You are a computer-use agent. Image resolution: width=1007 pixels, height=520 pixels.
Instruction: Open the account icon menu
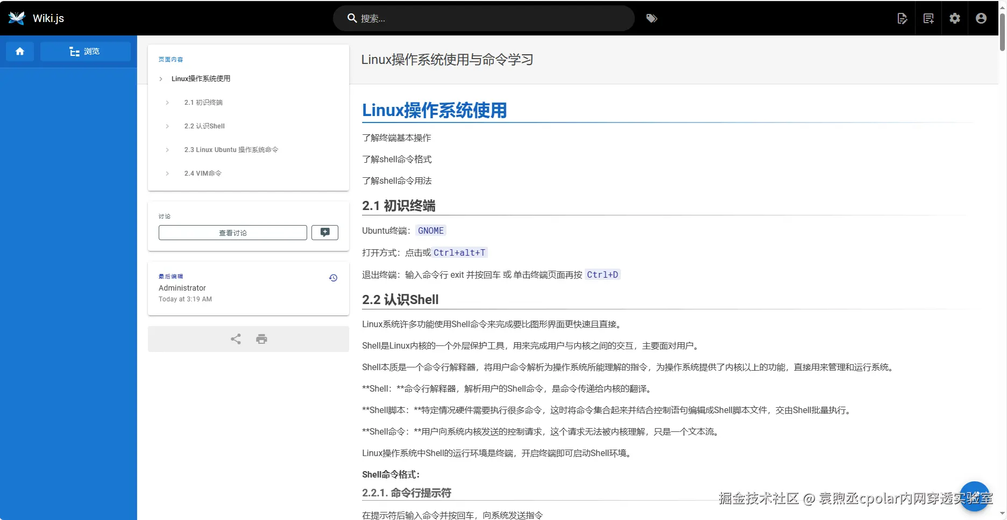tap(981, 18)
